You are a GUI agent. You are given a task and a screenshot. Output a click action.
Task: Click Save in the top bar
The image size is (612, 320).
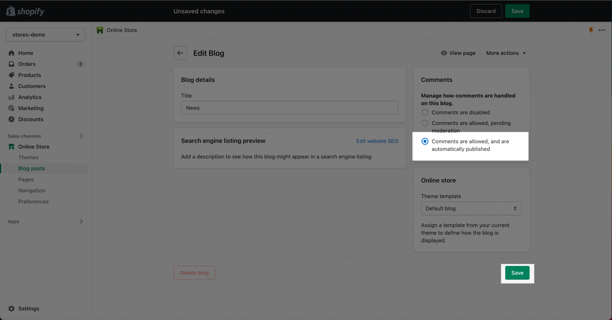point(517,11)
